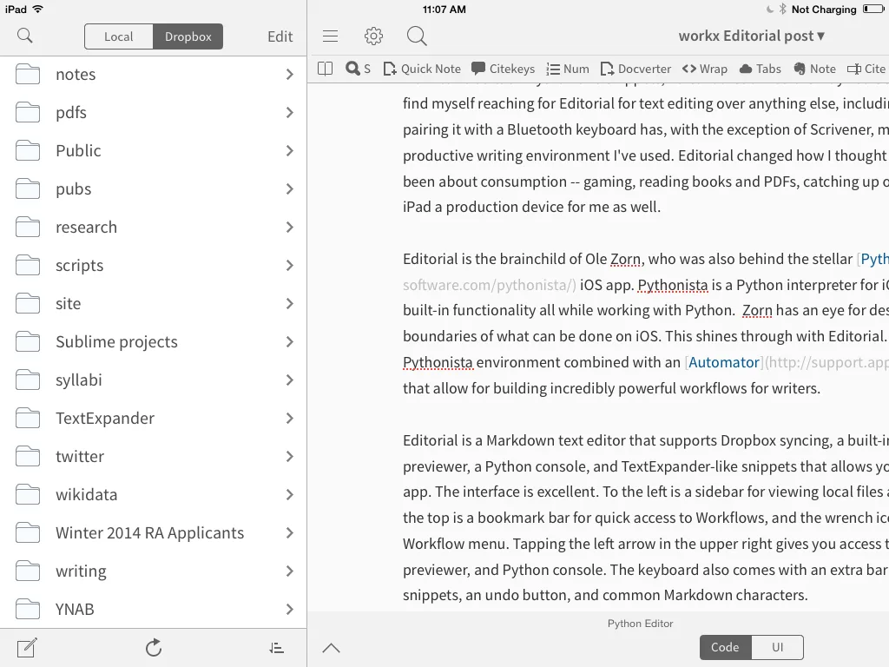Open the research folder icon
The image size is (889, 667).
(x=28, y=227)
